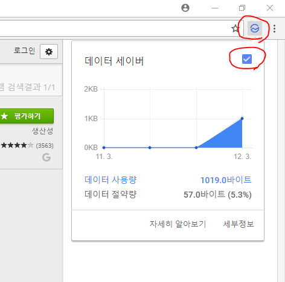Open the Chrome three-dot menu
This screenshot has width=285, height=282.
(274, 28)
